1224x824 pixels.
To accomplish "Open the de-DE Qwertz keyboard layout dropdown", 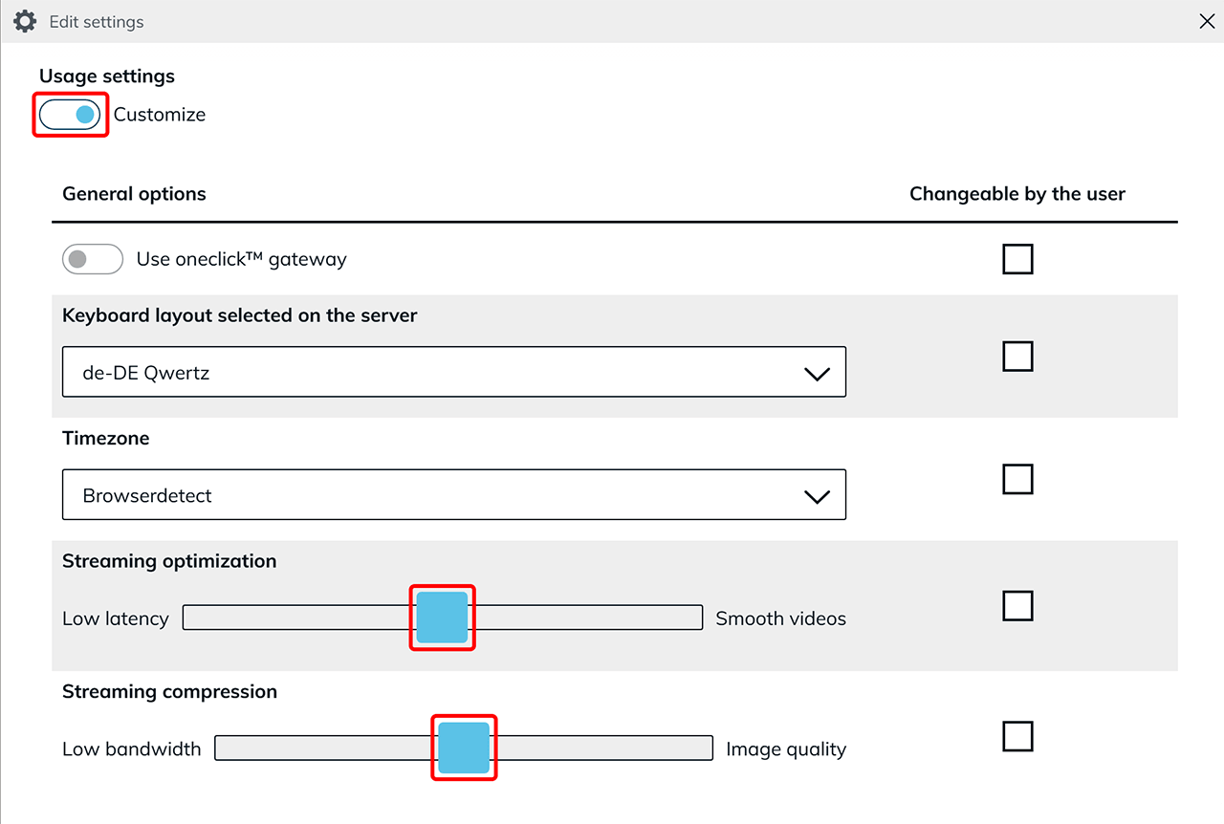I will tap(454, 372).
